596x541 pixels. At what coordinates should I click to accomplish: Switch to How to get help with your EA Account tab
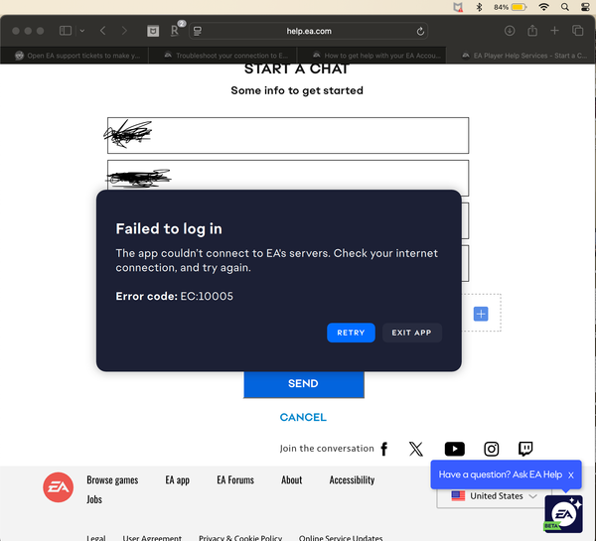coord(376,56)
